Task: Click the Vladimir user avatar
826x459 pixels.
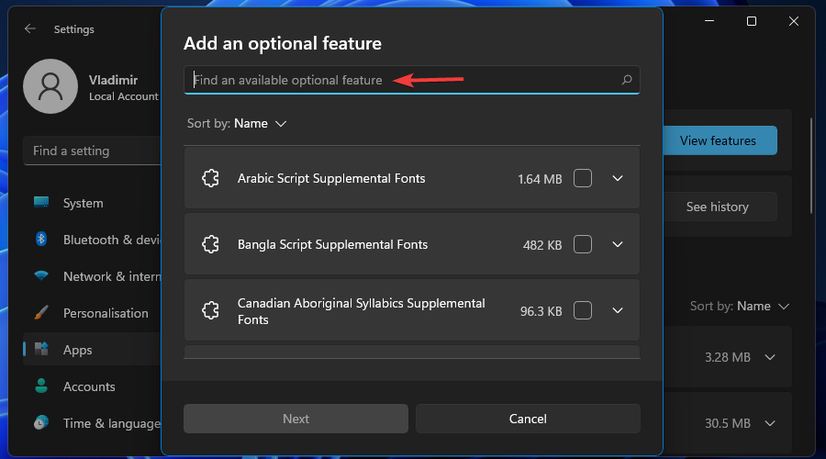Action: point(50,87)
